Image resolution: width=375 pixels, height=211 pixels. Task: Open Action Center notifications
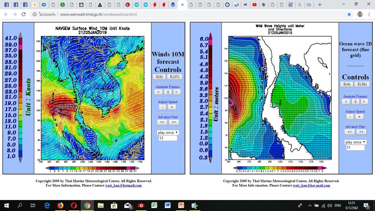click(x=366, y=206)
